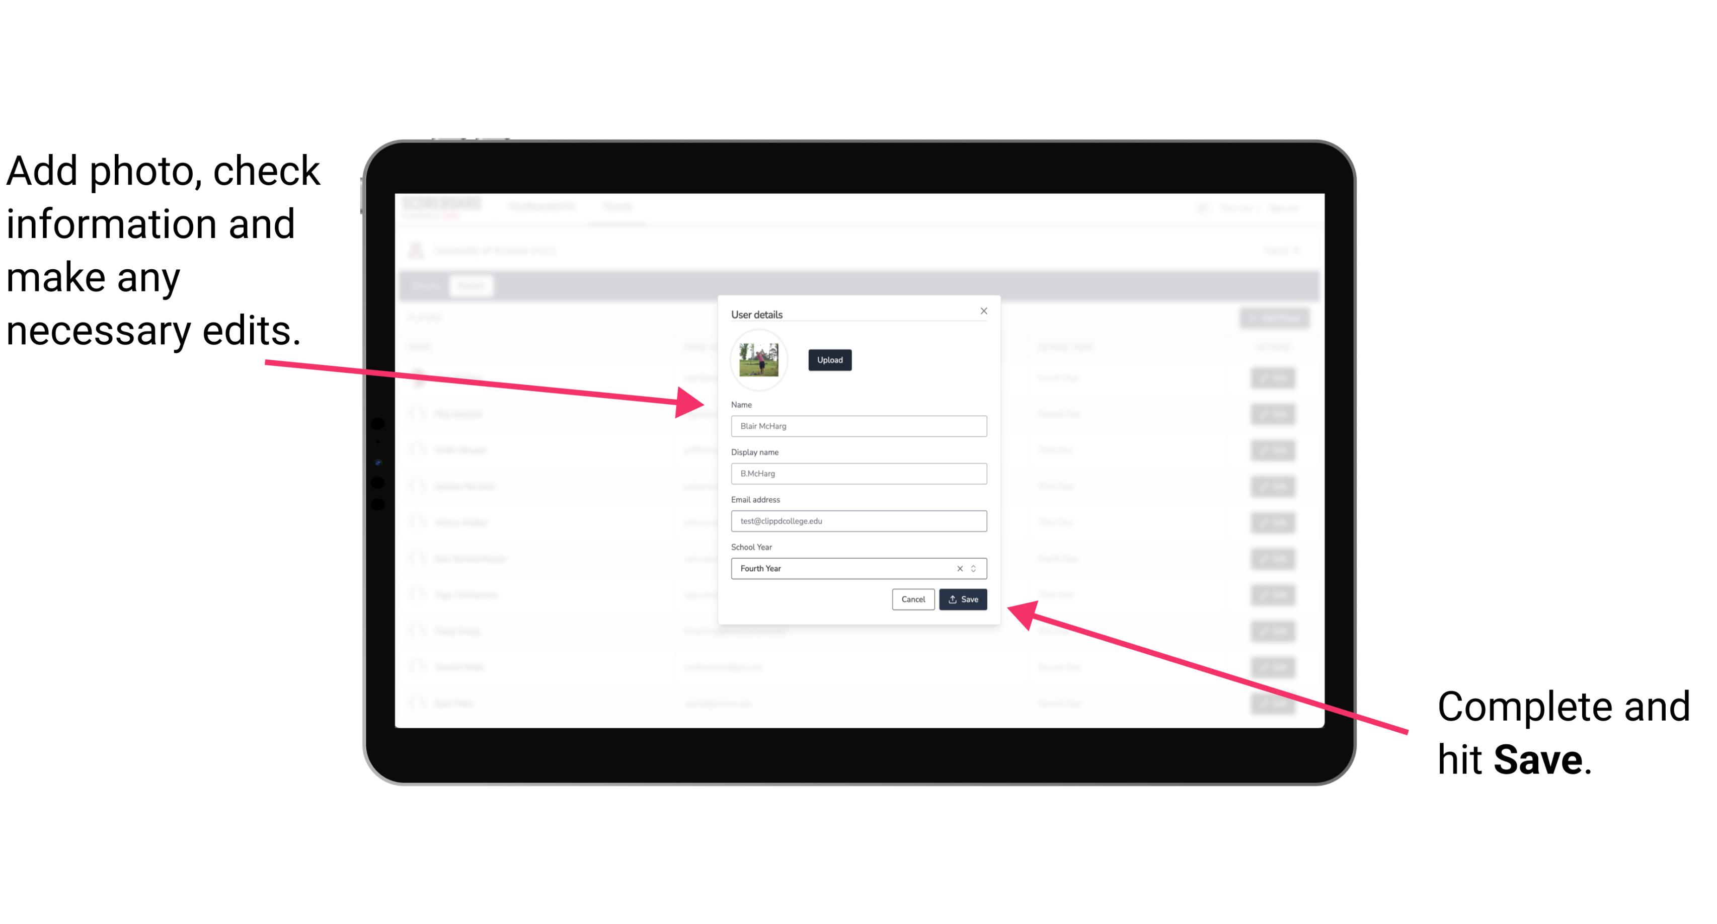1717x924 pixels.
Task: Clear the School Year selection
Action: [x=959, y=569]
